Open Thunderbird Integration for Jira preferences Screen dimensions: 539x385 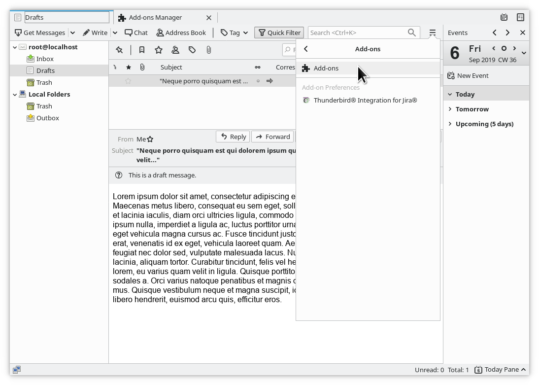click(365, 100)
